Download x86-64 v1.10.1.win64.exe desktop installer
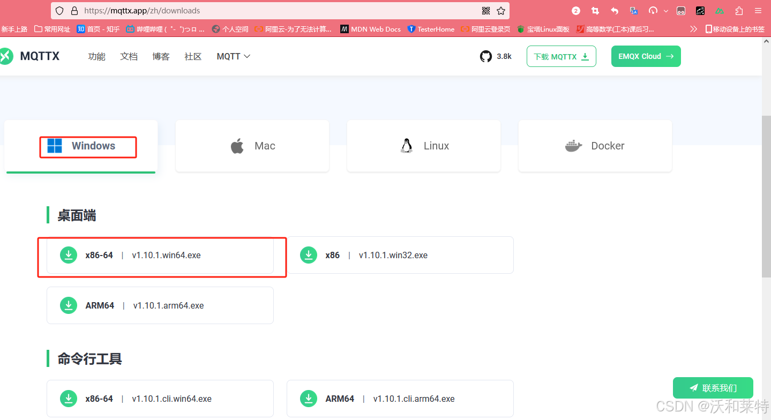The image size is (771, 420). click(160, 255)
